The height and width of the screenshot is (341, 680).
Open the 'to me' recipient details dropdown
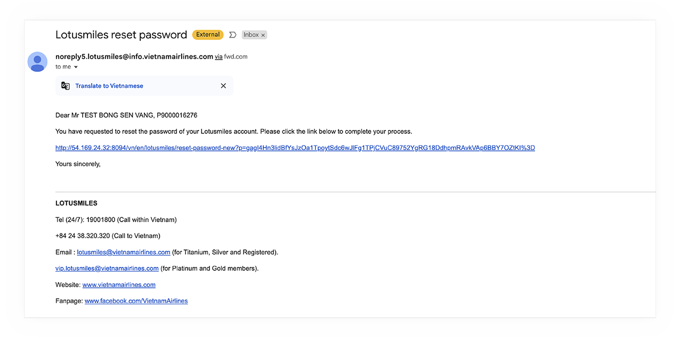[67, 67]
